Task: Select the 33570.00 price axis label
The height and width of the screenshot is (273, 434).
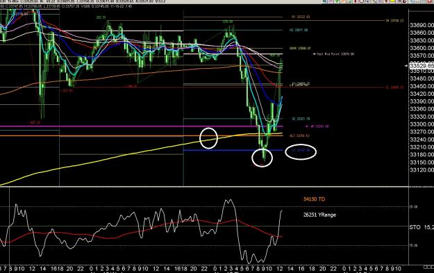Action: [x=422, y=56]
